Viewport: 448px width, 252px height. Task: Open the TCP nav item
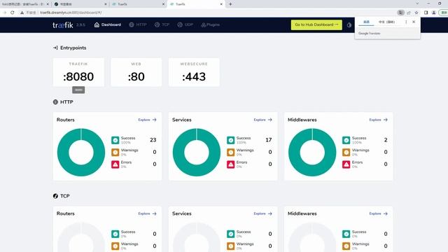pos(162,25)
